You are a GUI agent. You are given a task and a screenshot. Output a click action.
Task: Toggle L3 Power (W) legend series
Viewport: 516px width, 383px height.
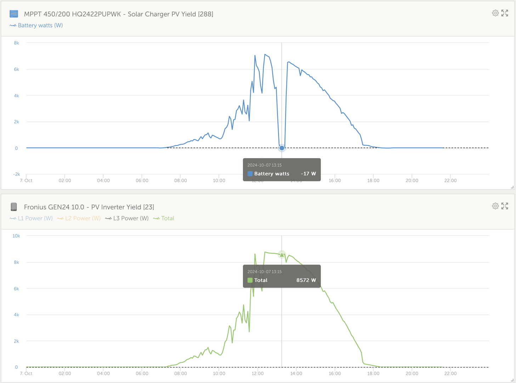tap(127, 218)
